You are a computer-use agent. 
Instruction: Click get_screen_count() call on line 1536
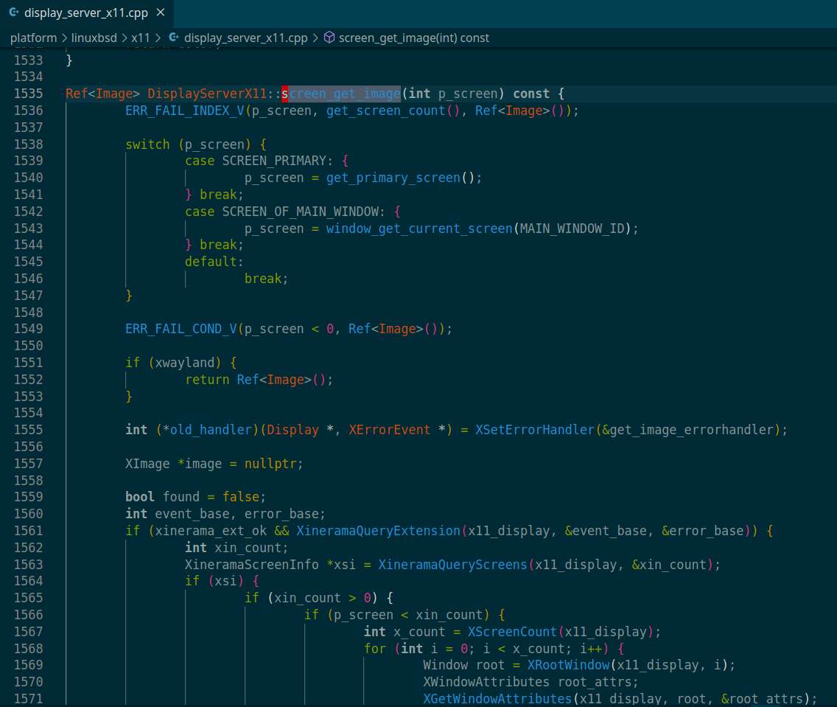(x=393, y=111)
